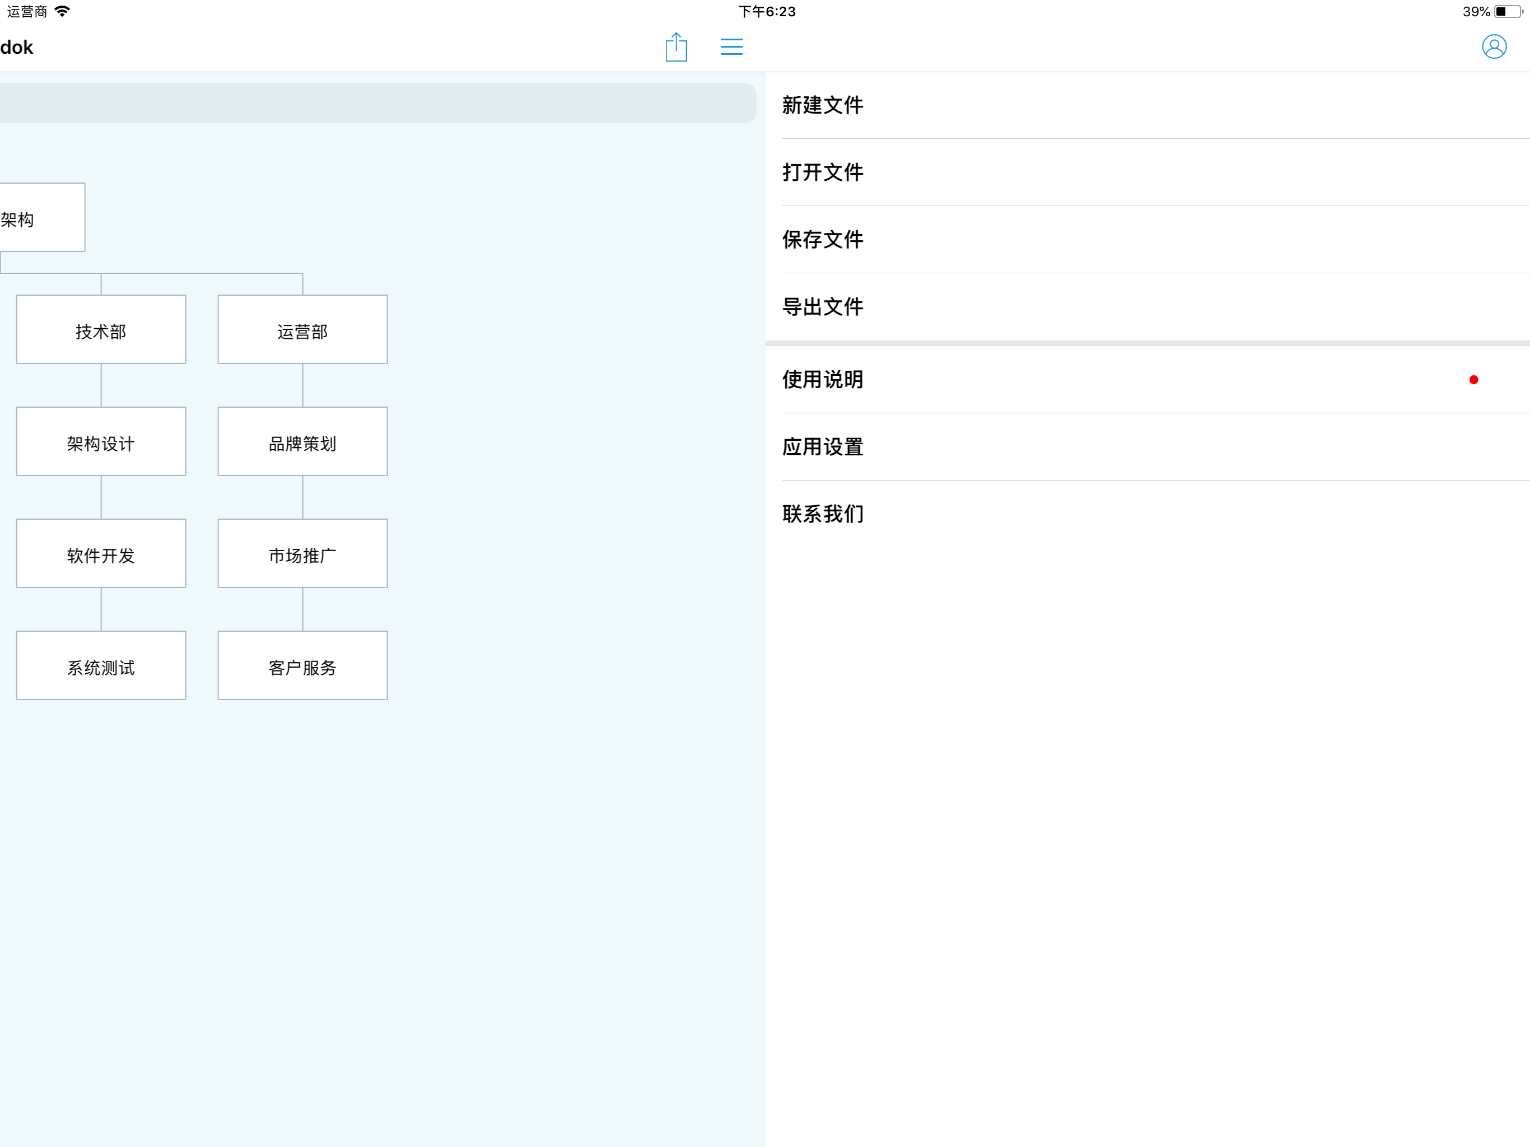Select 新建文件 menu item

tap(823, 105)
